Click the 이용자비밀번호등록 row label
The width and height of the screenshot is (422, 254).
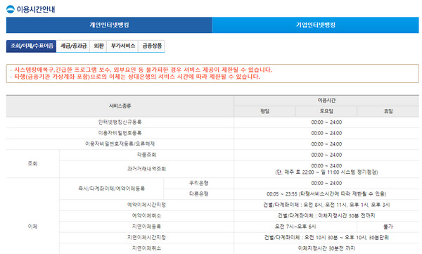120,133
